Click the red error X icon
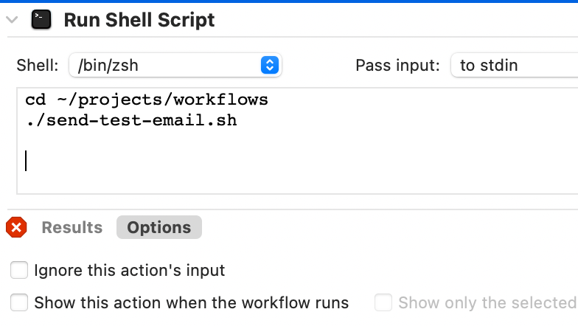578x326 pixels. tap(16, 227)
